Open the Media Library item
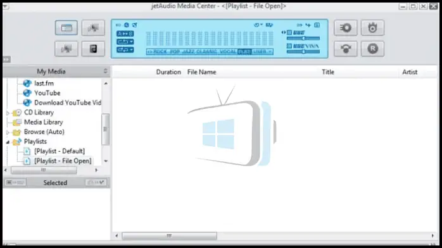Viewport: 442px width, 248px height. click(44, 122)
